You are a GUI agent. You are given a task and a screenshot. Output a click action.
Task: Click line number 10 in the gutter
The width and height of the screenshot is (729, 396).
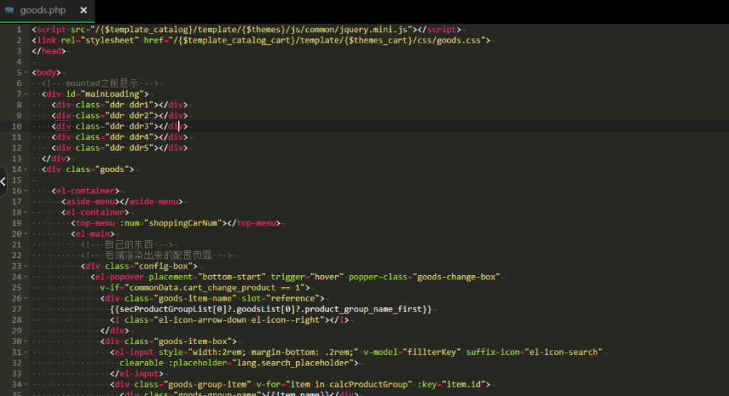pos(16,126)
